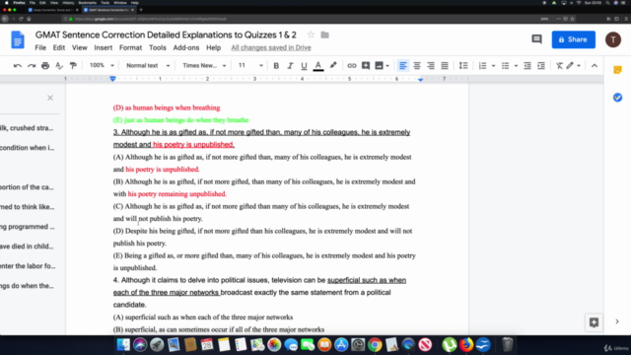This screenshot has width=631, height=355.
Task: Clear formatting with the toolbar icon
Action: tap(559, 66)
